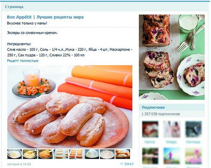The height and width of the screenshot is (168, 211).
Task: Select last thumbnail with filled eclair
Action: pyautogui.click(x=123, y=154)
